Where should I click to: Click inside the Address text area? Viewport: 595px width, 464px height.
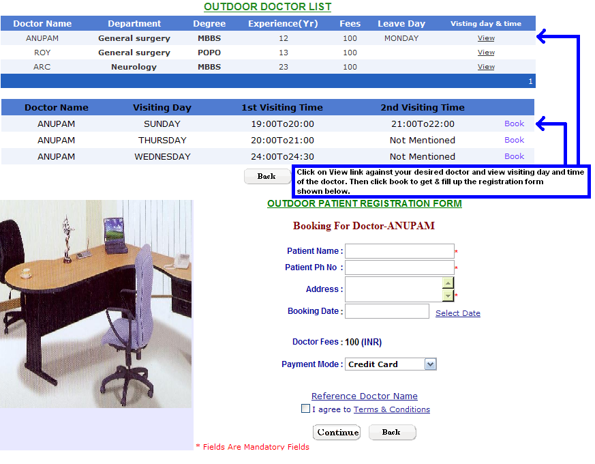coord(393,289)
